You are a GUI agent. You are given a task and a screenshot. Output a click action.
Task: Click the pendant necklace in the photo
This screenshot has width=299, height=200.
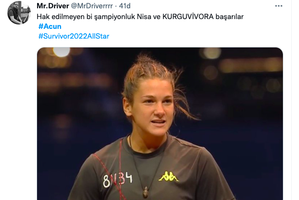(x=145, y=192)
